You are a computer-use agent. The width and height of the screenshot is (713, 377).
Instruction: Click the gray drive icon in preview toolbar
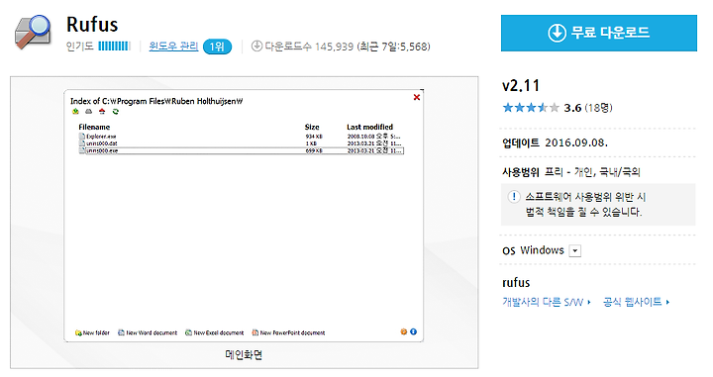89,111
